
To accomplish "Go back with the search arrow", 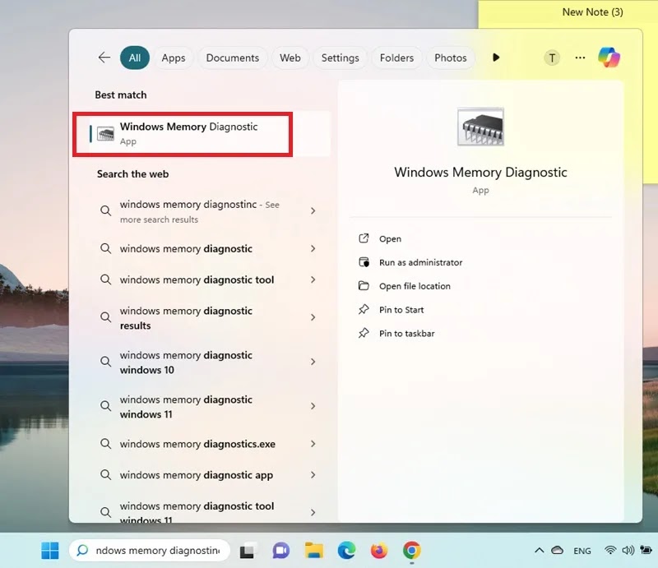I will click(104, 58).
